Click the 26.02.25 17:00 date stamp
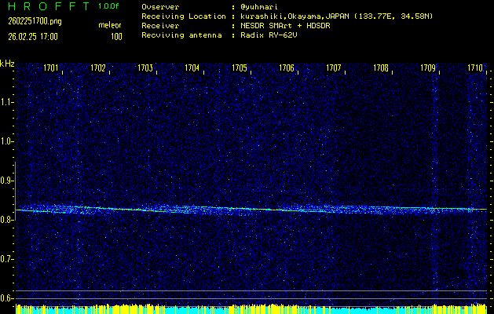The image size is (494, 314). tap(33, 36)
